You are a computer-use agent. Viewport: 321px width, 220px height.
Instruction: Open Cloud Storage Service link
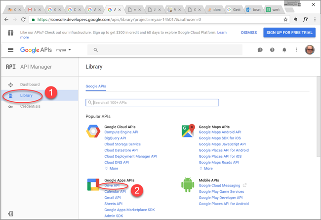pyautogui.click(x=122, y=144)
